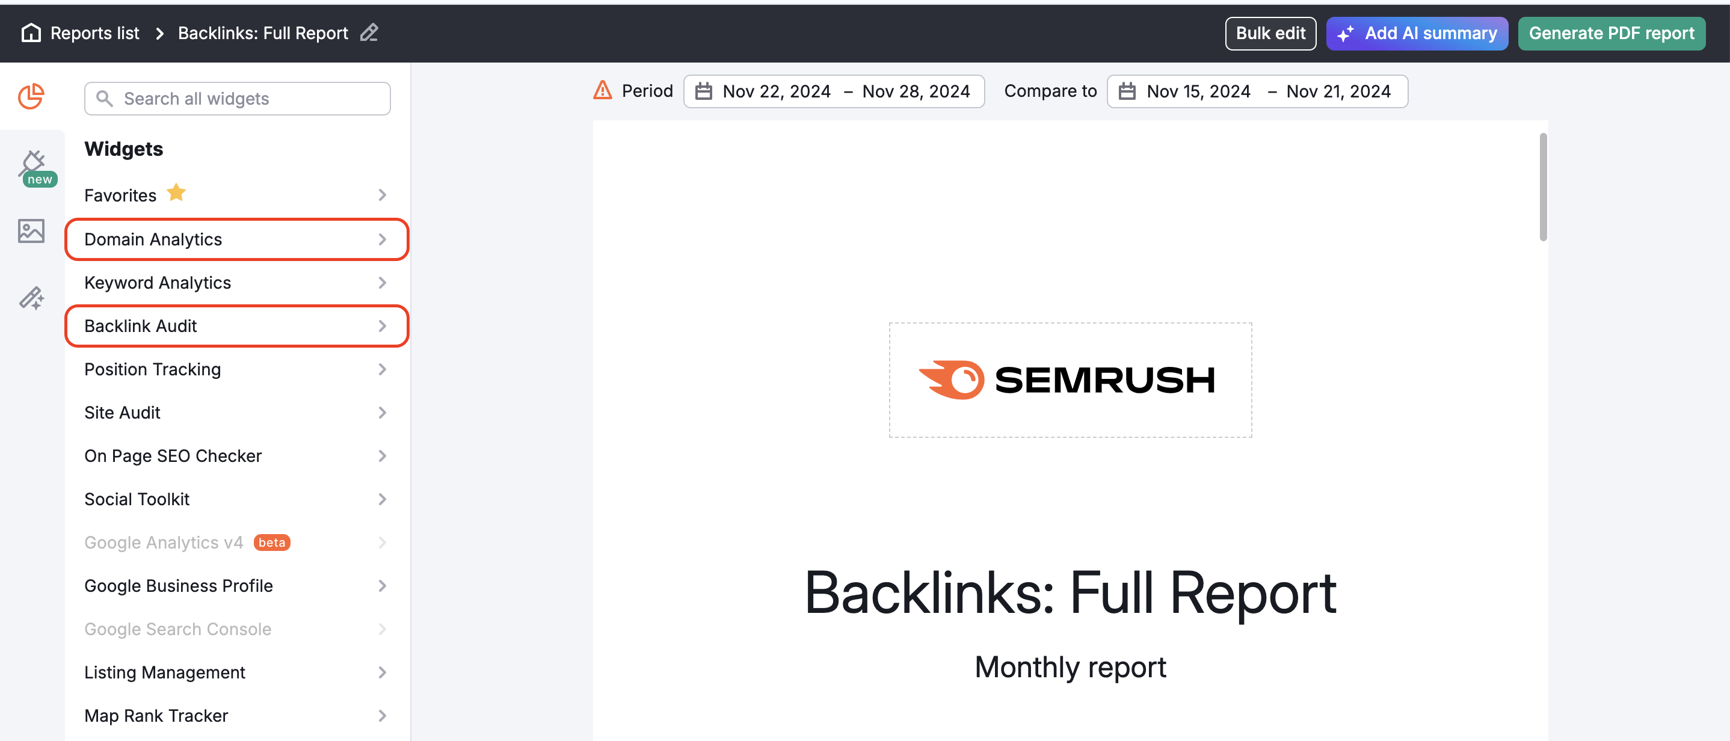1730x741 pixels.
Task: Open the Compare to date range picker
Action: coord(1257,91)
